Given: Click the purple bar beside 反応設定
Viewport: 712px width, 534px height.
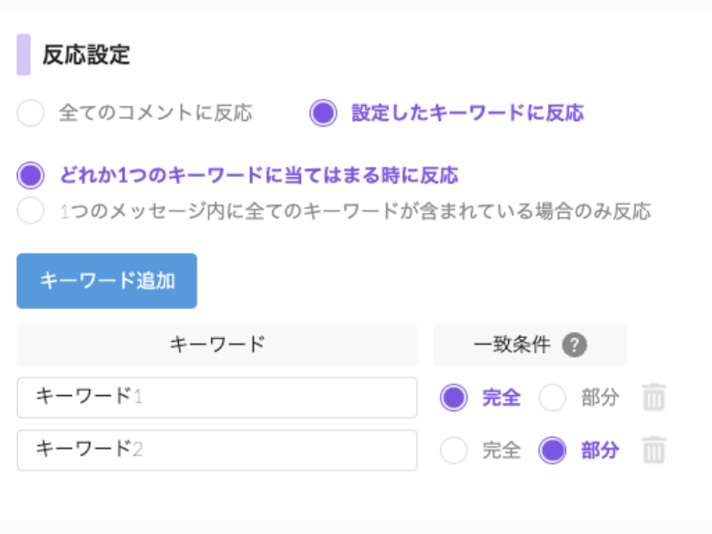Looking at the screenshot, I should click(23, 55).
